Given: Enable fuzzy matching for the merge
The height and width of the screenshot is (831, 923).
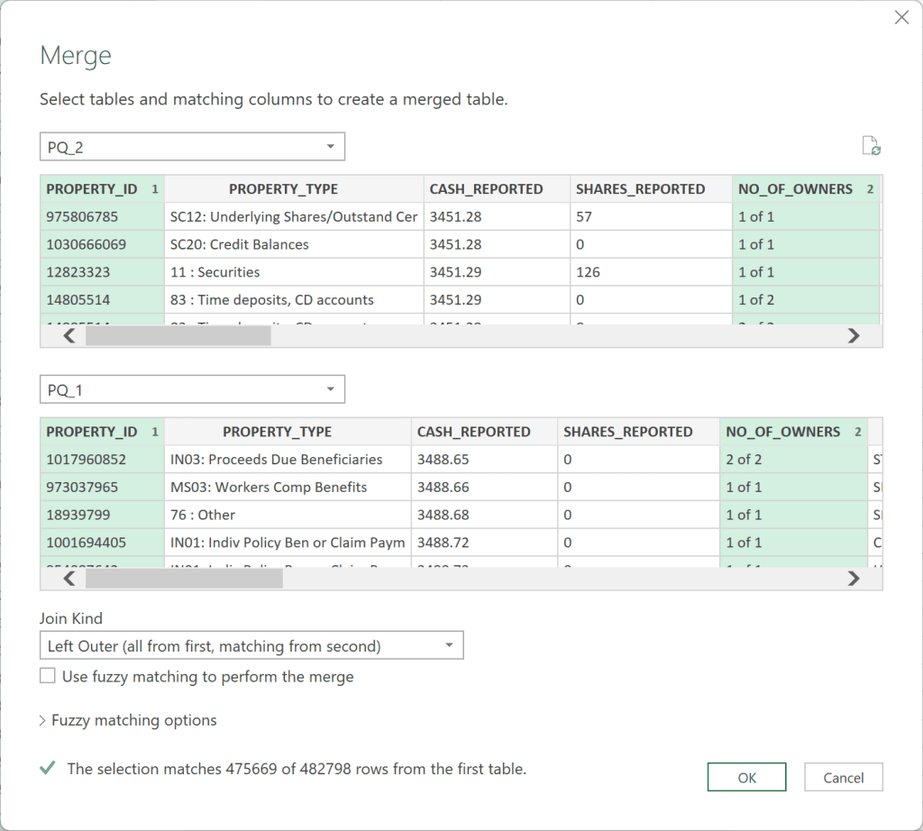Looking at the screenshot, I should point(47,675).
